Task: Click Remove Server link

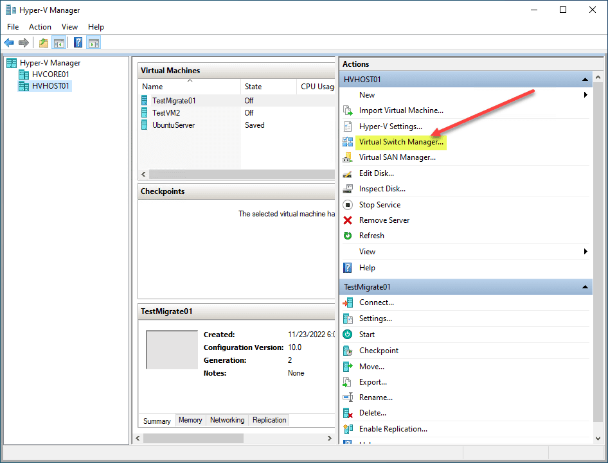Action: click(384, 220)
